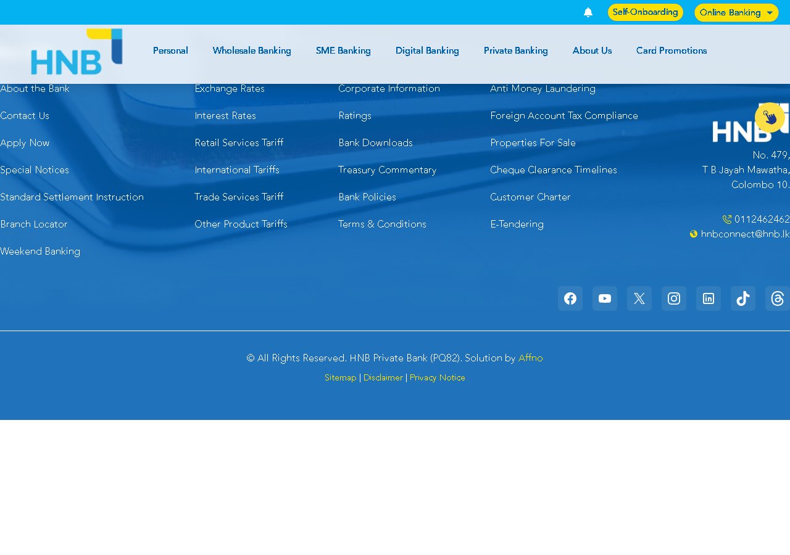View Interest Rates link
This screenshot has height=555, width=790.
pos(225,116)
